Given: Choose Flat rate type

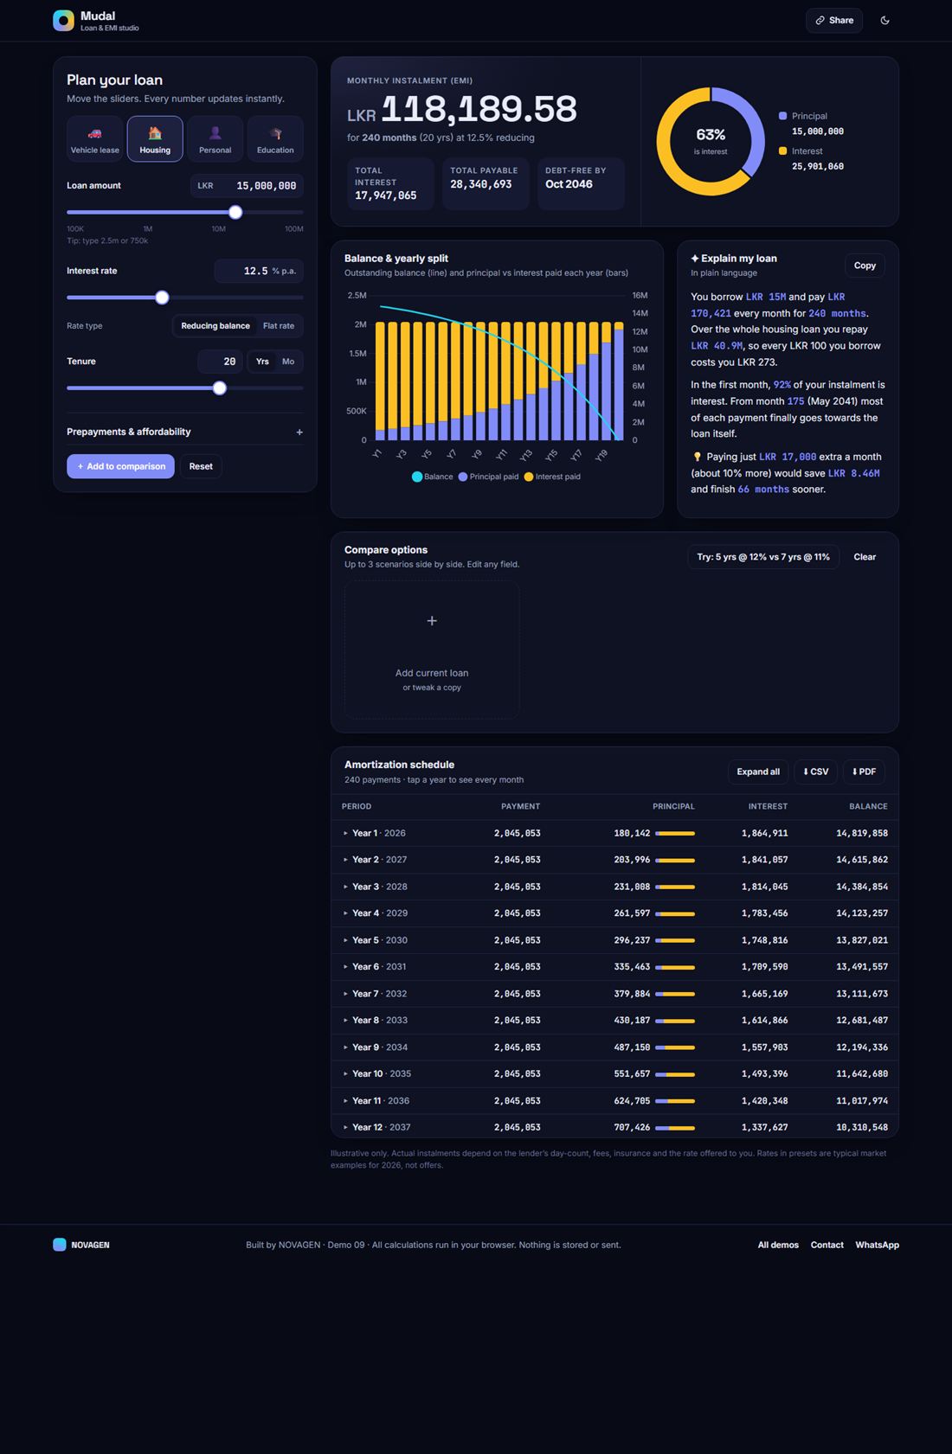Looking at the screenshot, I should tap(279, 326).
